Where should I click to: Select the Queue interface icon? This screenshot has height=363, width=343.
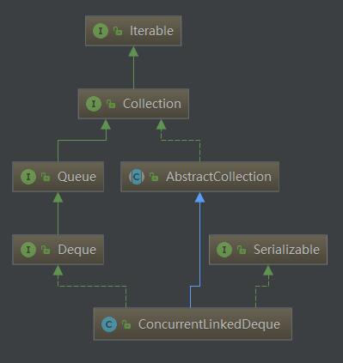point(28,177)
